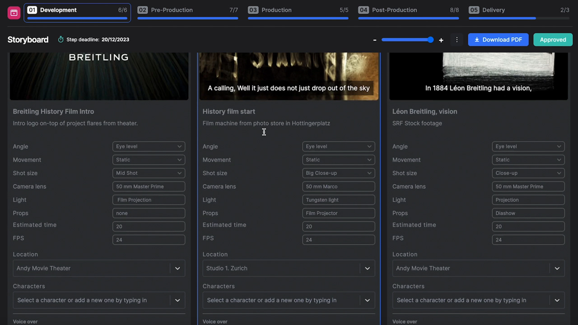Screen dimensions: 578x325
Task: Open the Delivery stage tab
Action: coord(518,10)
